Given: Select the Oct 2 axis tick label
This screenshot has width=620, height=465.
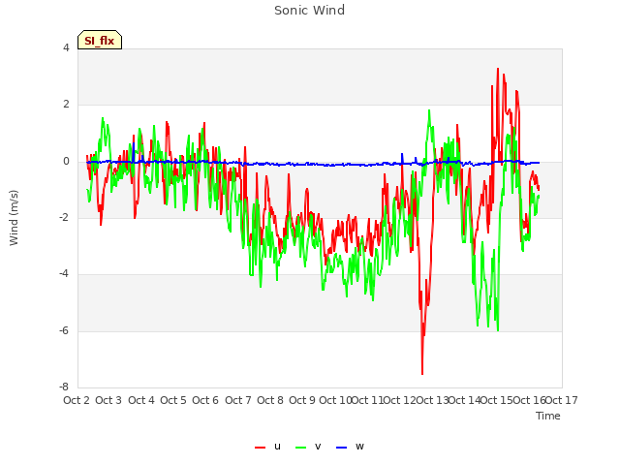Looking at the screenshot, I should point(77,400).
